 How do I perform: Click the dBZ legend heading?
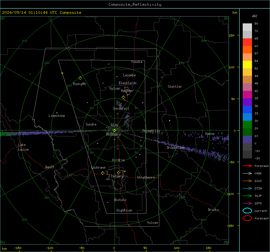point(254,16)
